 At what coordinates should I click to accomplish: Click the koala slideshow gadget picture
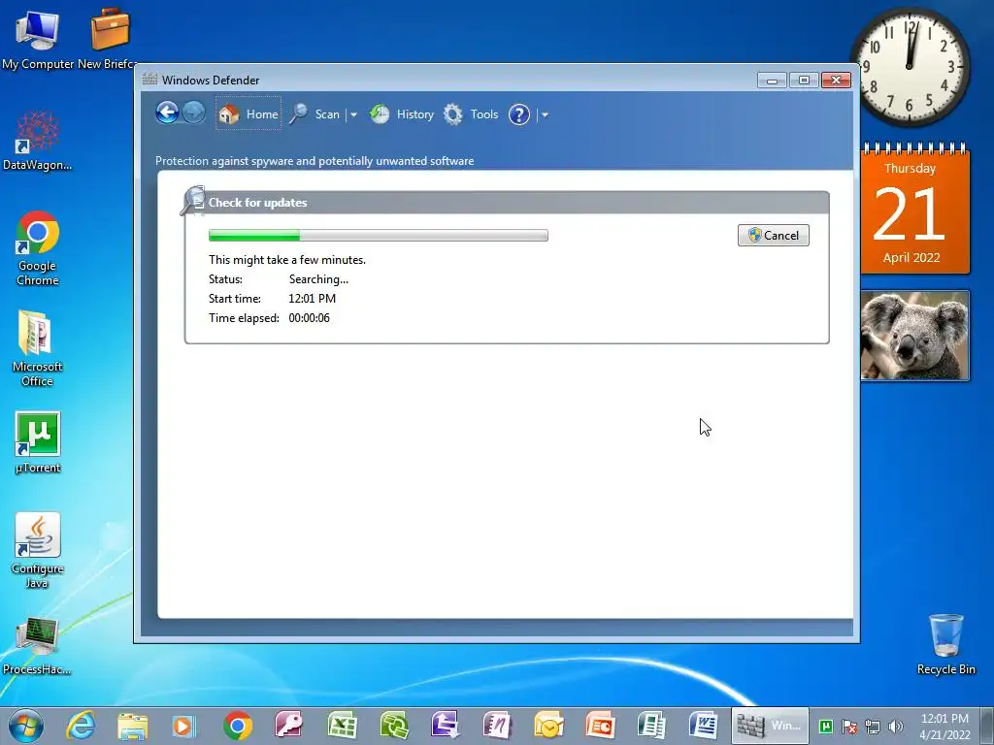click(914, 335)
